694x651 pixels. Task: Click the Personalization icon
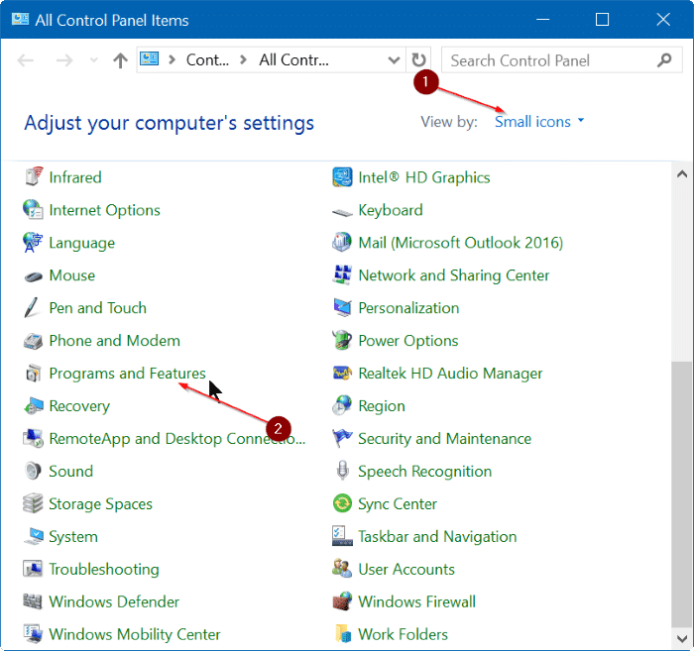pos(343,308)
